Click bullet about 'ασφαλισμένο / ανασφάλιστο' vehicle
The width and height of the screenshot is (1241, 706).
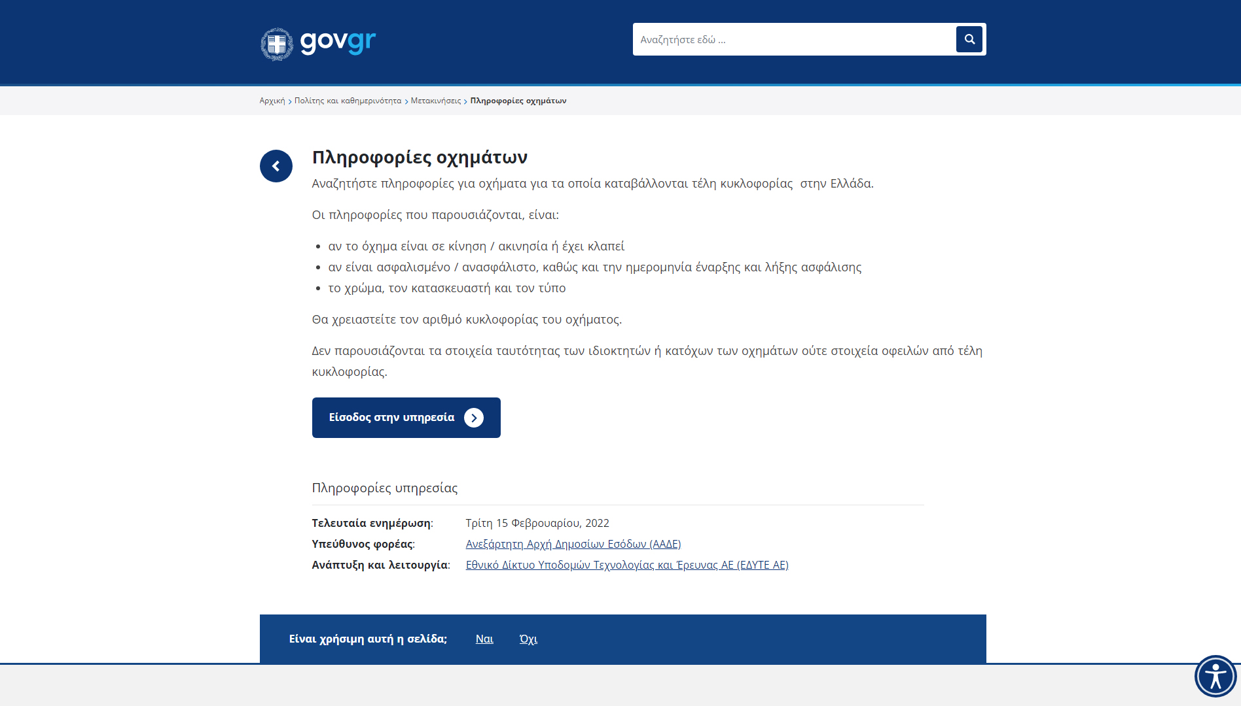coord(595,267)
